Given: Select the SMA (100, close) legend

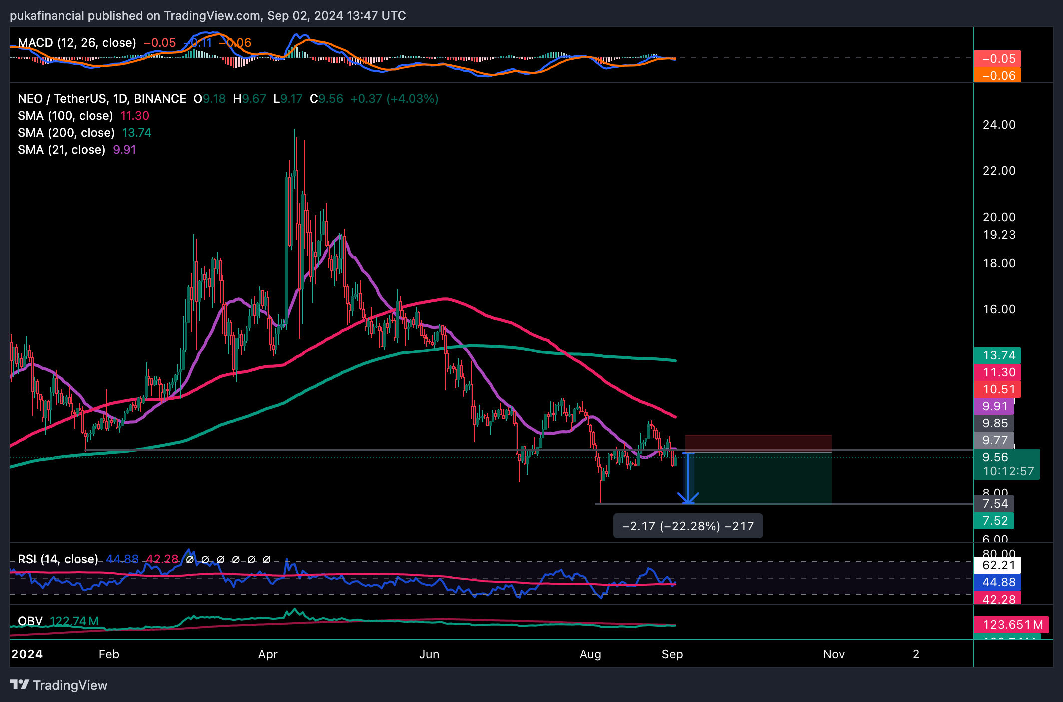Looking at the screenshot, I should [x=65, y=116].
